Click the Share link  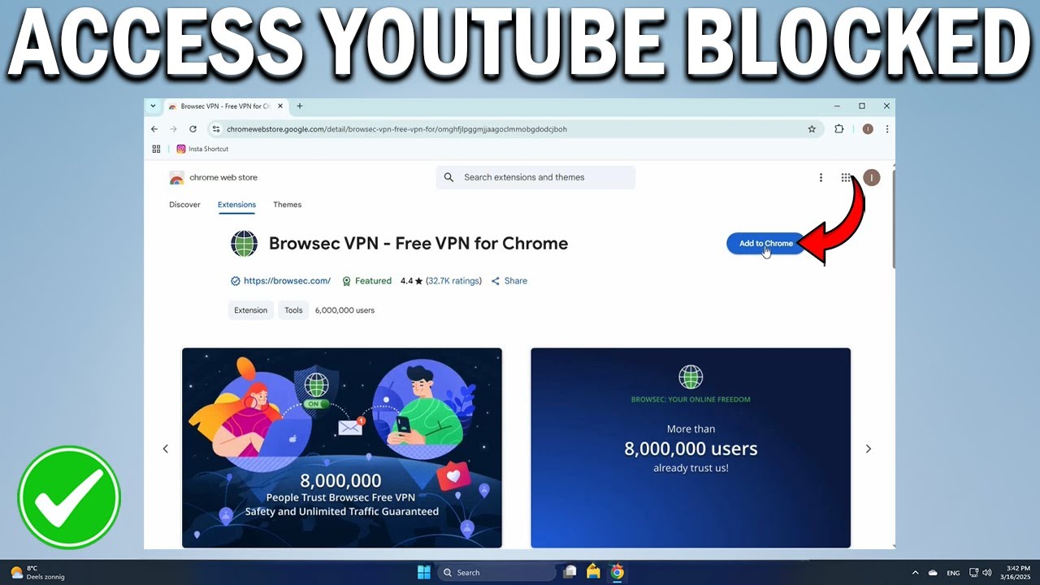tap(509, 281)
